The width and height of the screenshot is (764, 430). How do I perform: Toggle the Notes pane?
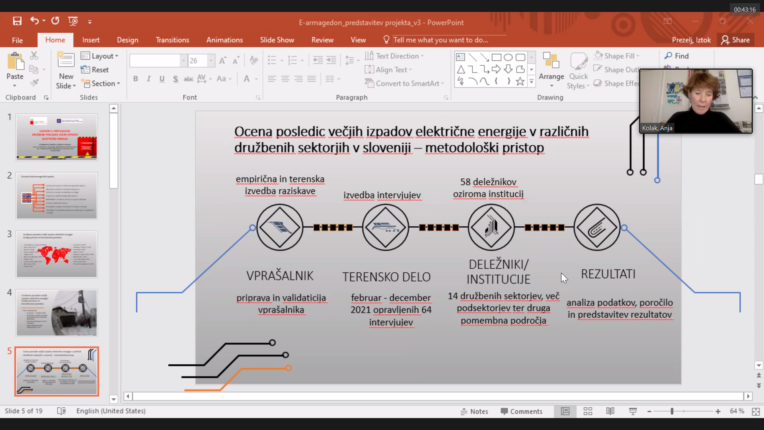pos(474,411)
